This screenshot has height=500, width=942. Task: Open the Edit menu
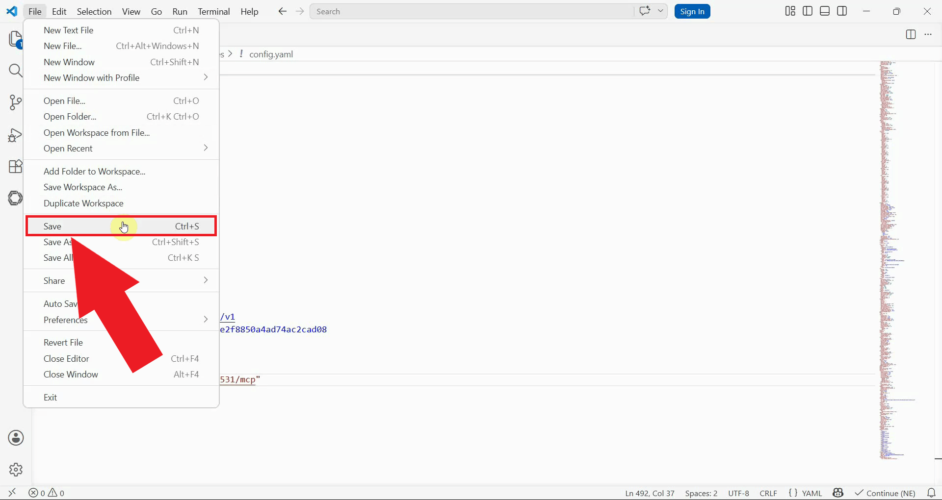(59, 11)
